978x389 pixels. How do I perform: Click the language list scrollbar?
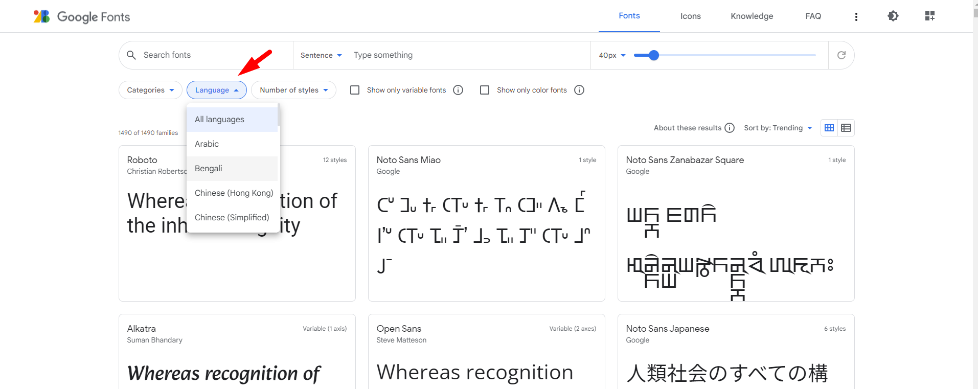tap(279, 115)
